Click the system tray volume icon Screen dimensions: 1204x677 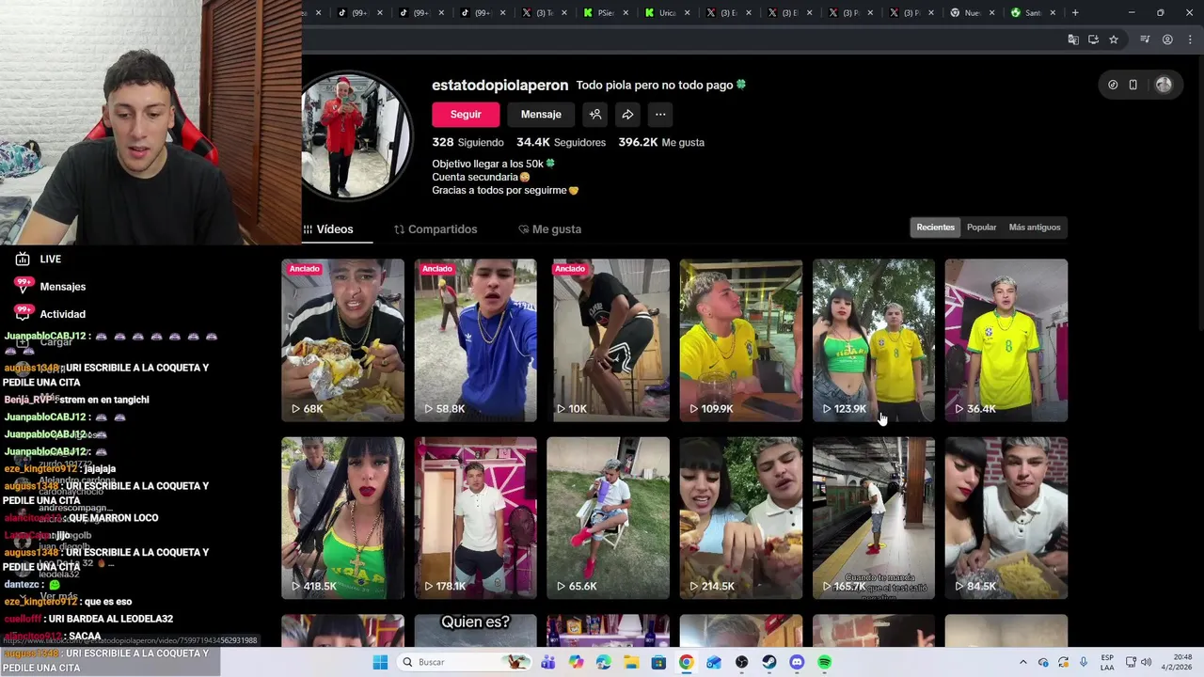(1146, 662)
